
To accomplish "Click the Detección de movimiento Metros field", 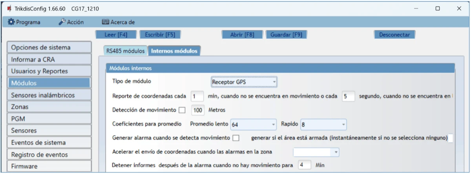I will pyautogui.click(x=197, y=110).
